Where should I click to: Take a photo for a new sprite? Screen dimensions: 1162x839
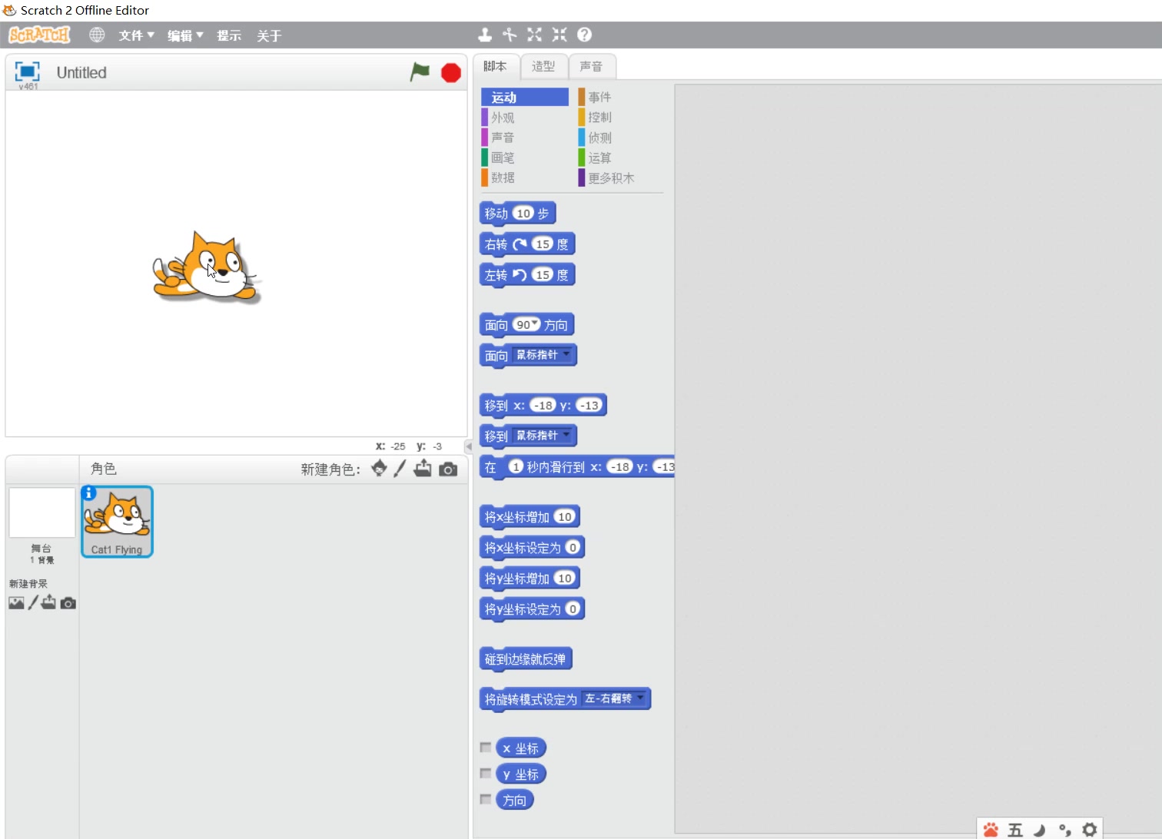coord(448,469)
